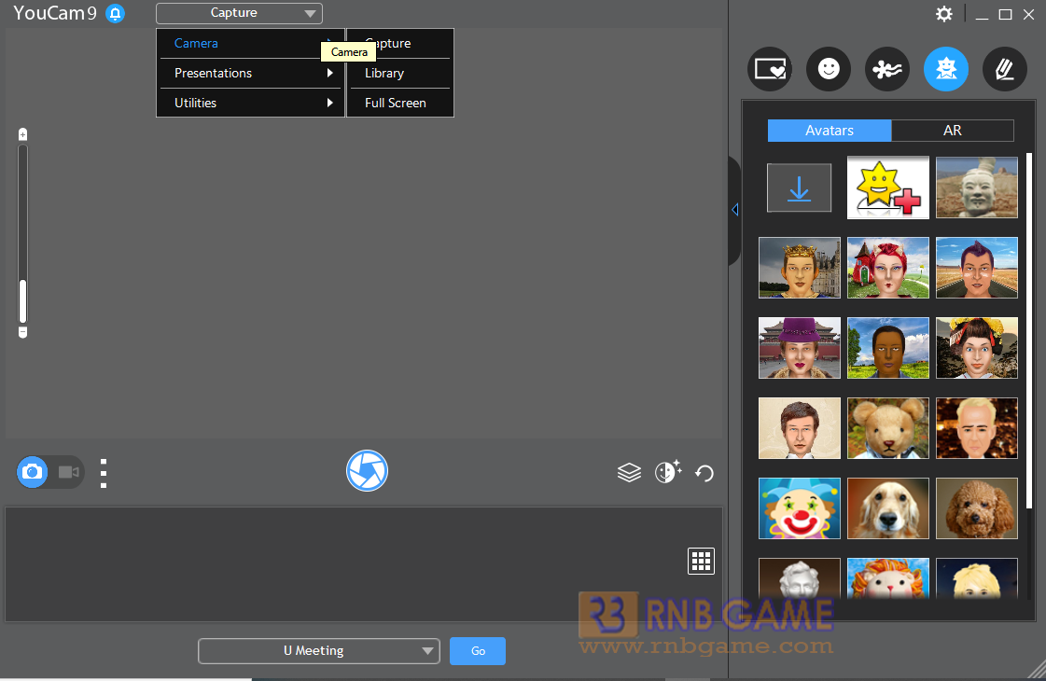Open the thumbnail grid view icon
This screenshot has width=1046, height=681.
pyautogui.click(x=701, y=561)
